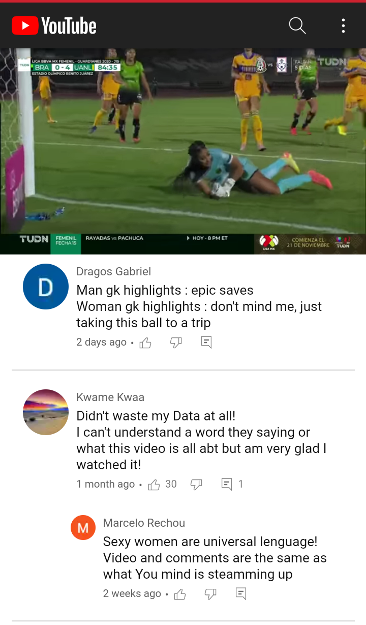
Task: Select the 30 likes count
Action: pos(171,485)
